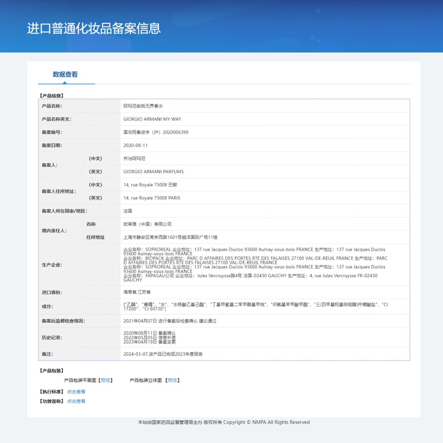The image size is (443, 443).
Task: Click the 2021年04月07日 inspection record text
Action: (x=170, y=321)
